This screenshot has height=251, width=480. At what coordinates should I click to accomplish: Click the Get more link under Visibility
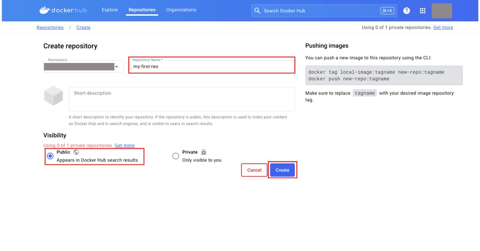(124, 145)
